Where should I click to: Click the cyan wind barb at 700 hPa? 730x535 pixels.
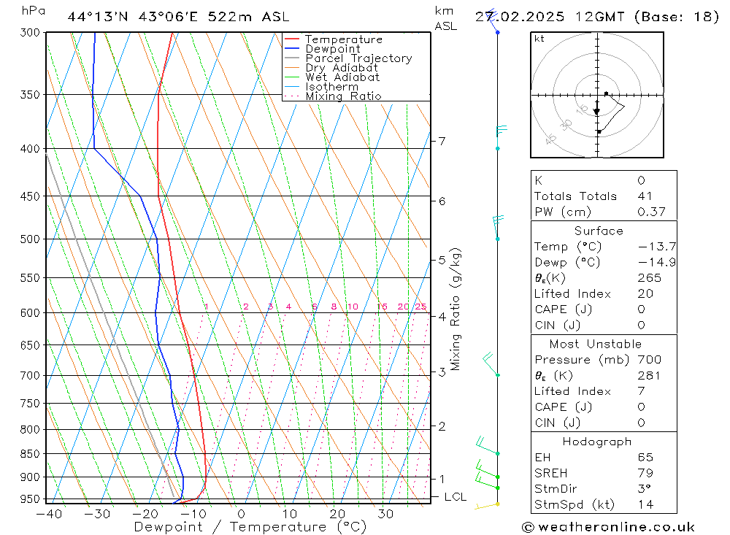(491, 365)
